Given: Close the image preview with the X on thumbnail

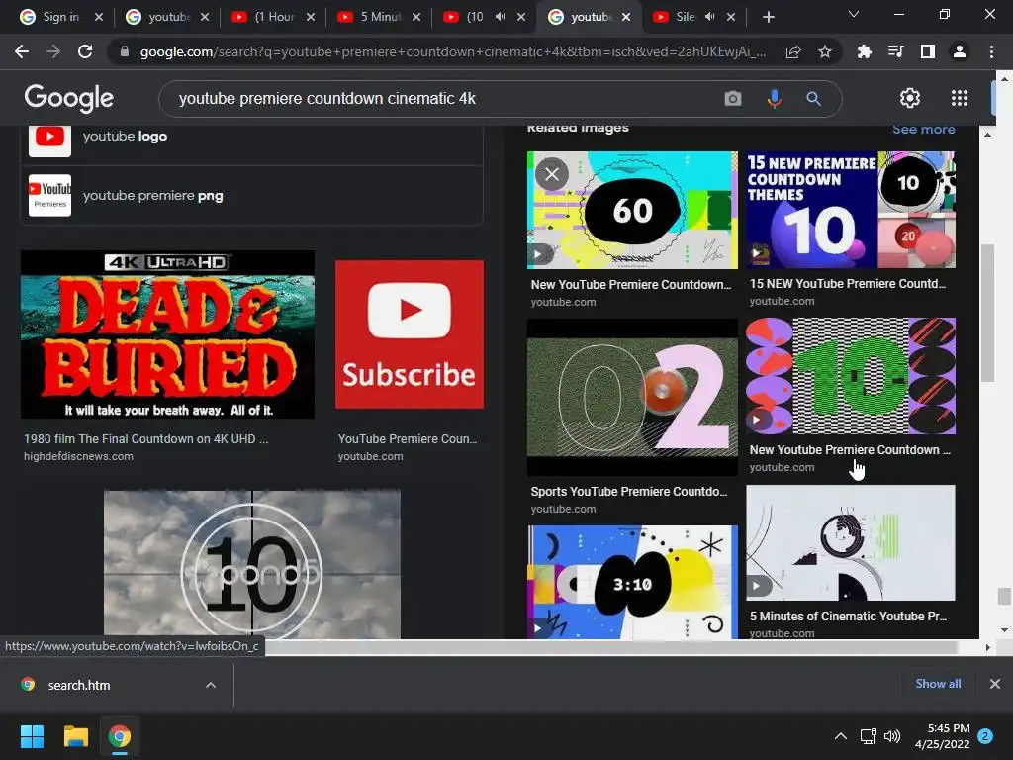Looking at the screenshot, I should [x=552, y=174].
